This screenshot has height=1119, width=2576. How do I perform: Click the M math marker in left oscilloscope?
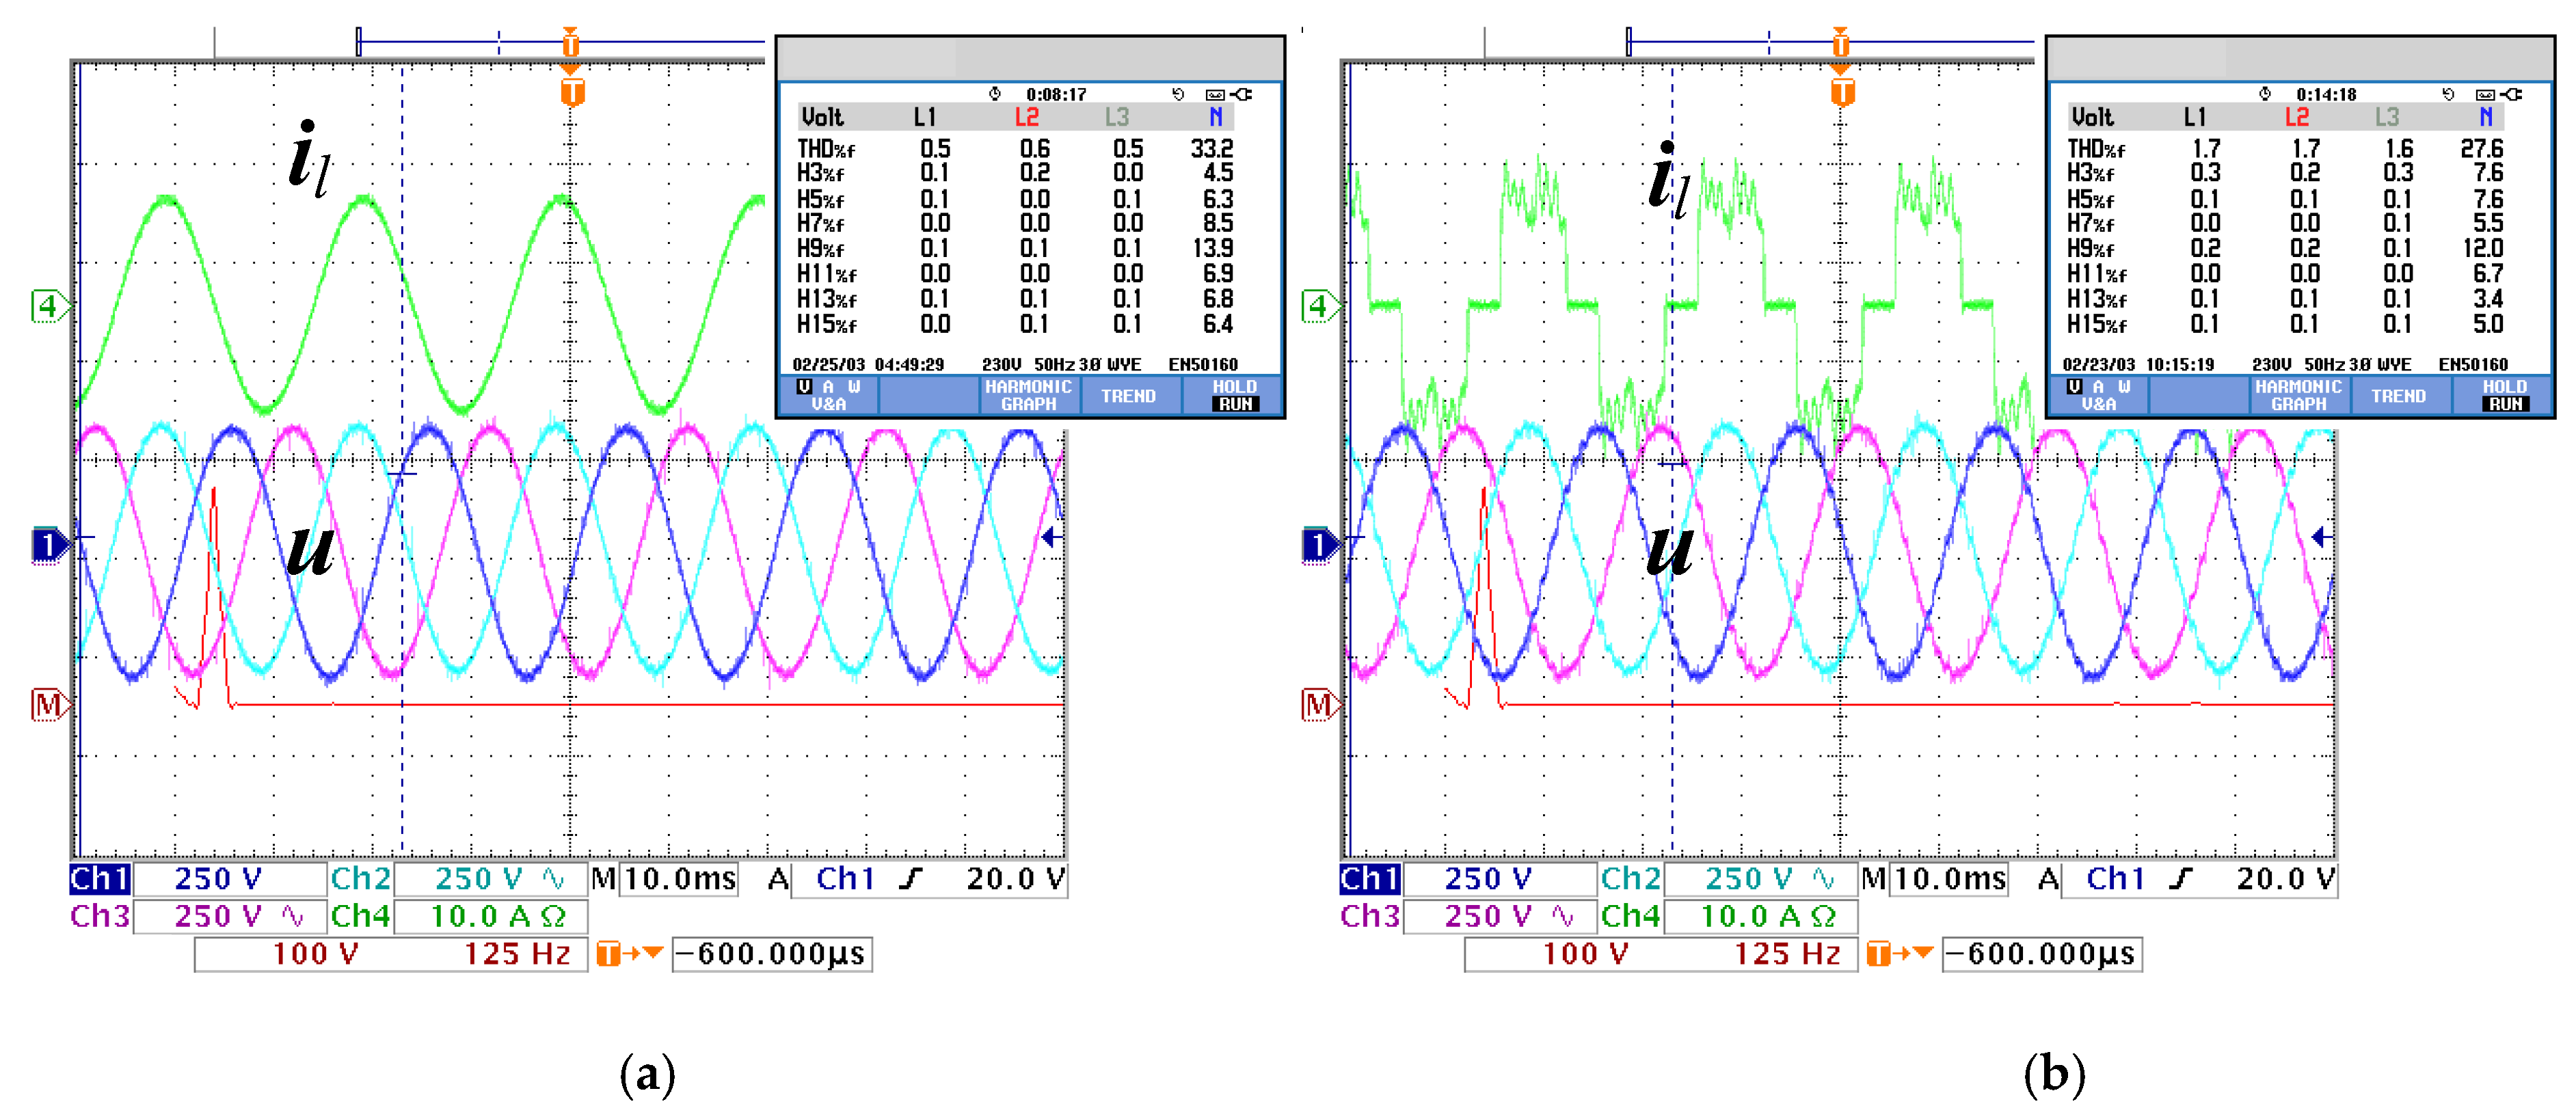47,705
